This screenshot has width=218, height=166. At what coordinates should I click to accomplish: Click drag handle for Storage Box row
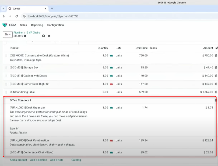pos(6,68)
